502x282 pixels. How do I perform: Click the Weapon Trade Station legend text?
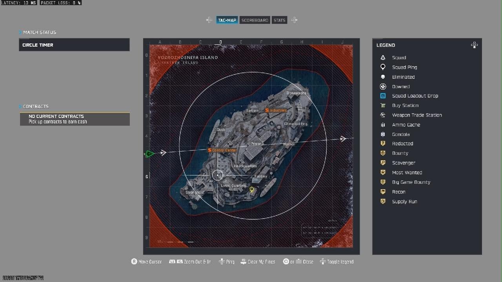(417, 115)
